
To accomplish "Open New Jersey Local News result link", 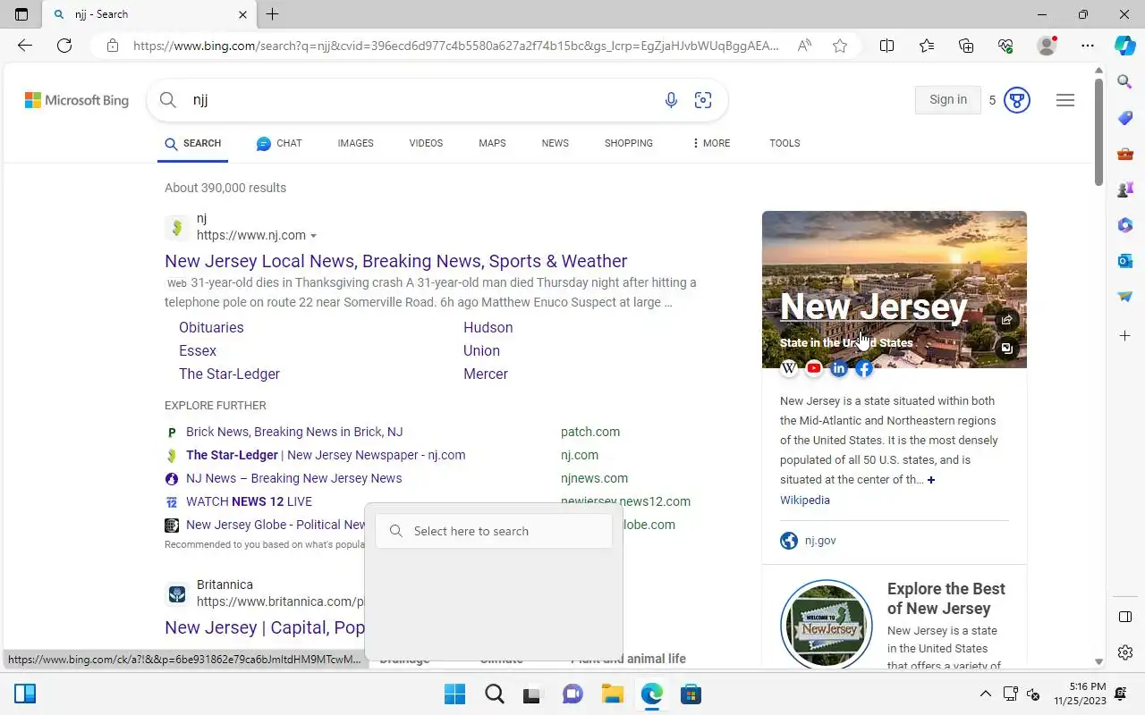I will pyautogui.click(x=396, y=261).
